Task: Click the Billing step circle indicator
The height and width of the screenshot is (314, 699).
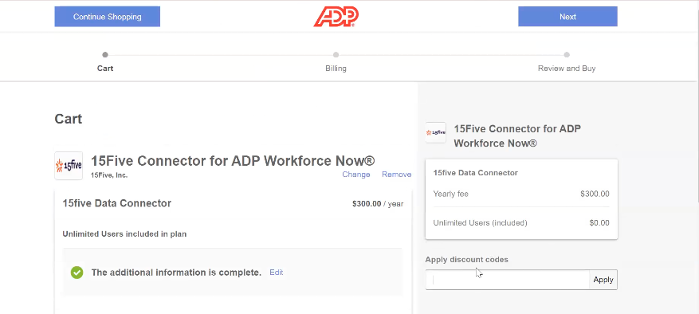Action: (x=336, y=55)
